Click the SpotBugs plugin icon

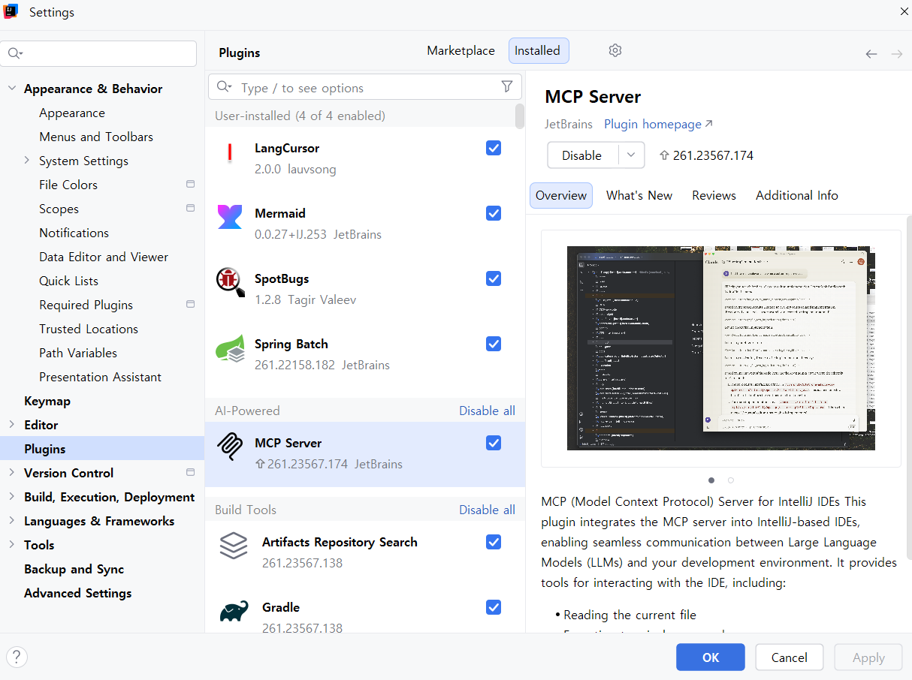[x=230, y=282]
